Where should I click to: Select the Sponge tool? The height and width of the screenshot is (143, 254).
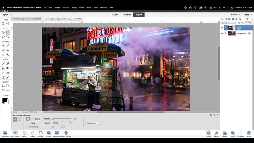coord(8,55)
